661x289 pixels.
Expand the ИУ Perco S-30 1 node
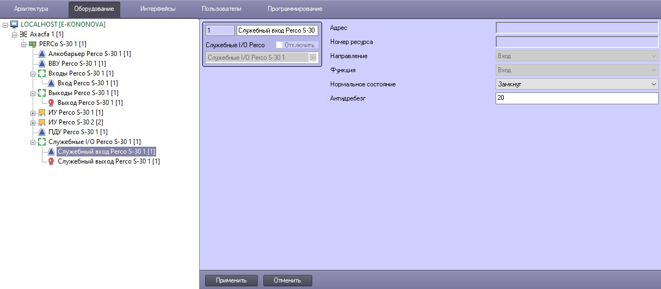pos(33,112)
